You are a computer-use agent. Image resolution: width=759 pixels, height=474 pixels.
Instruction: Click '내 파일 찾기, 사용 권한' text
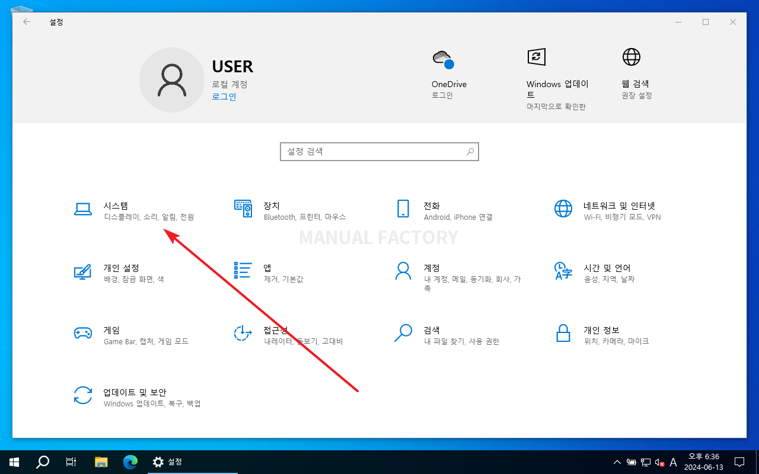click(461, 341)
